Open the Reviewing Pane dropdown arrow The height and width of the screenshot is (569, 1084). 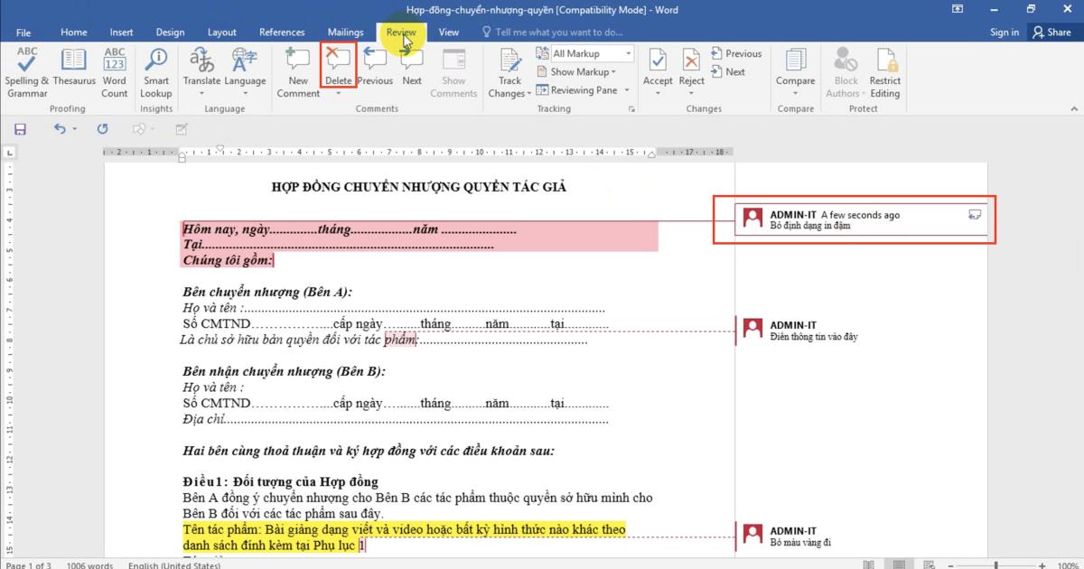coord(624,89)
